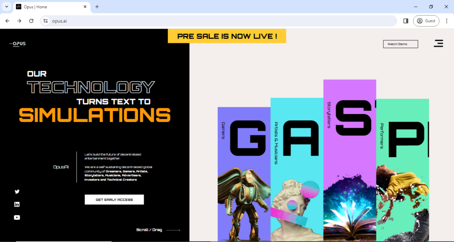Viewport: 454px width, 242px height.
Task: Open browser side panel icon
Action: pos(405,21)
